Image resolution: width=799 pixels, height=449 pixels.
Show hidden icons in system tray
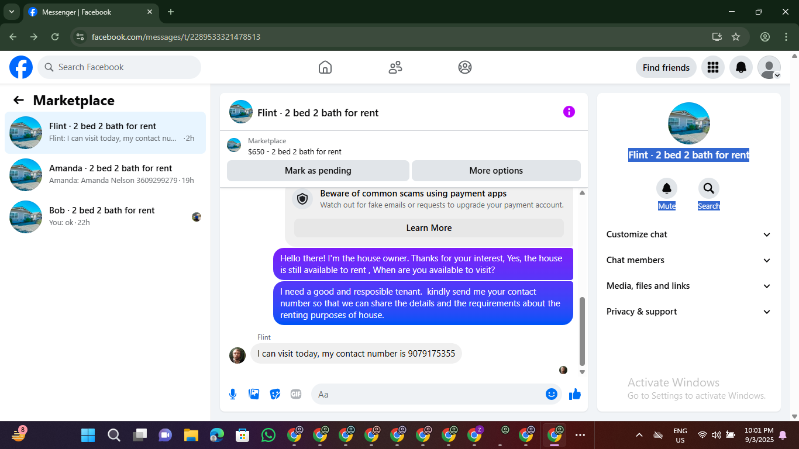coord(639,435)
